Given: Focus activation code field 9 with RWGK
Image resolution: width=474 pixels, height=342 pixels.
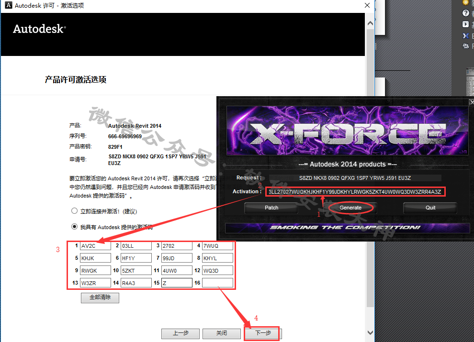Looking at the screenshot, I should (x=95, y=270).
